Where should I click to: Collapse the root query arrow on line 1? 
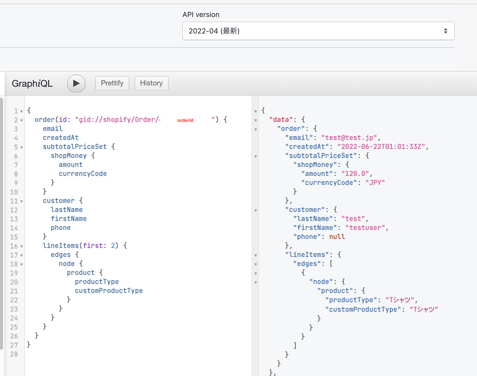point(22,111)
